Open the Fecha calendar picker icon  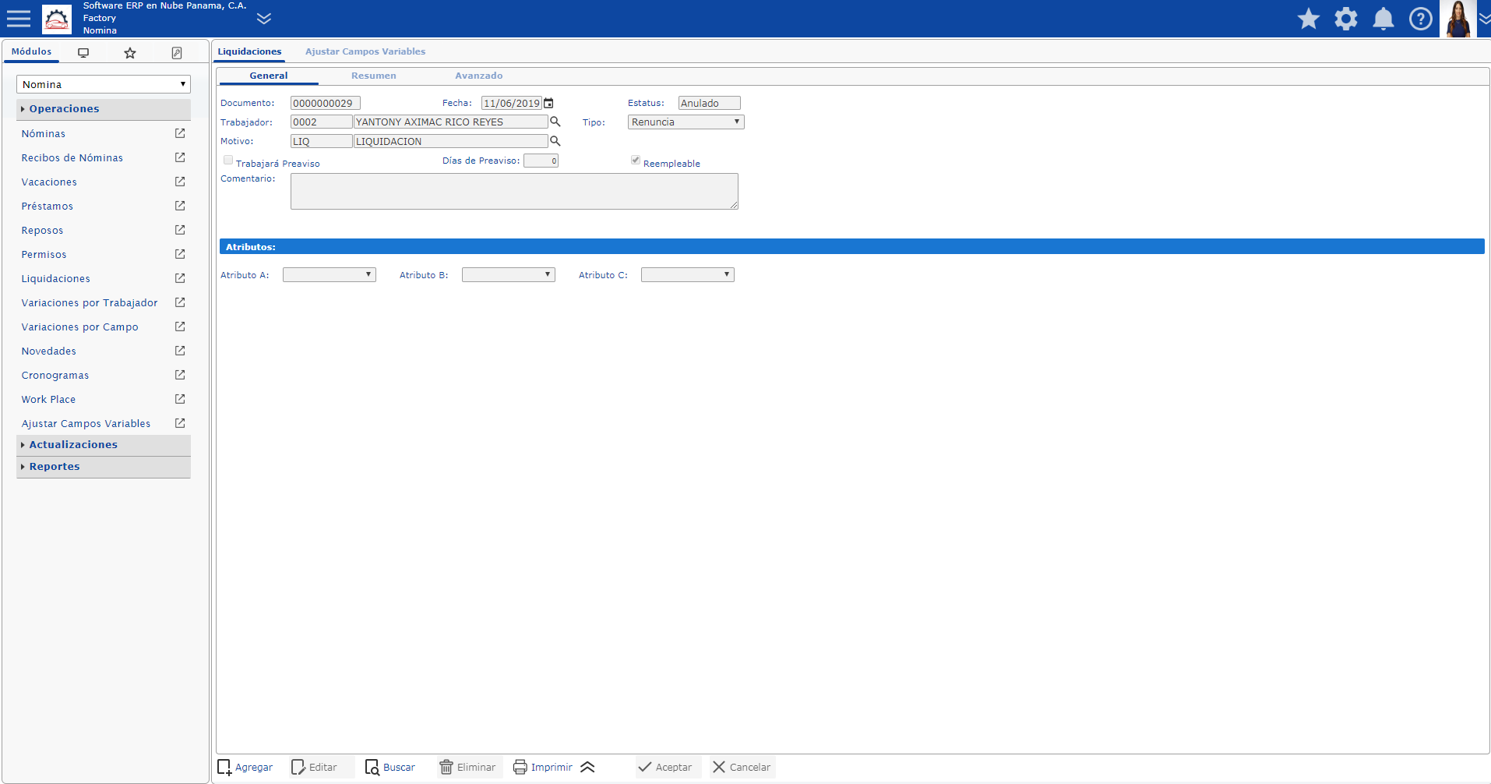548,103
